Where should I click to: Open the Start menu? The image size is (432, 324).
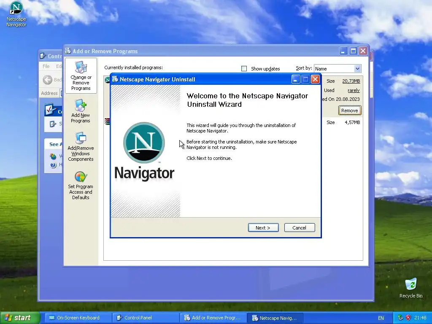[x=19, y=318]
